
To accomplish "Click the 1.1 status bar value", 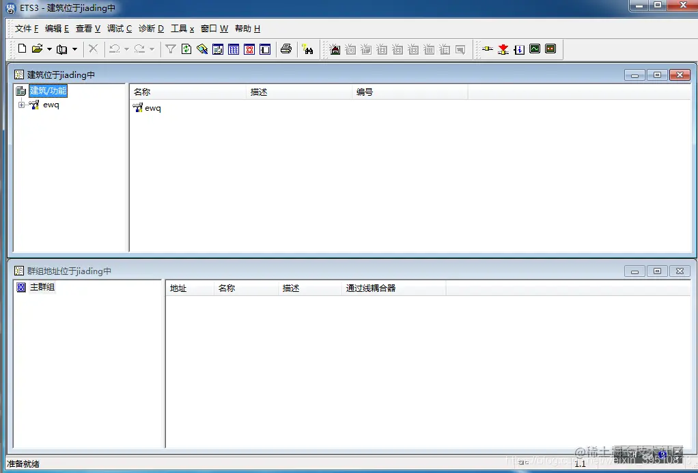I will click(580, 463).
